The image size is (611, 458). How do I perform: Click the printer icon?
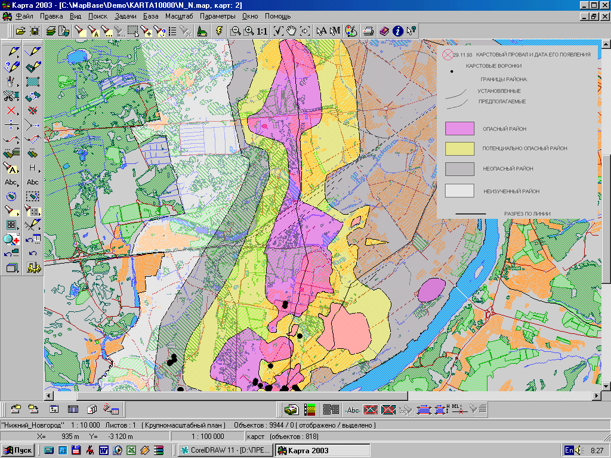pyautogui.click(x=369, y=30)
